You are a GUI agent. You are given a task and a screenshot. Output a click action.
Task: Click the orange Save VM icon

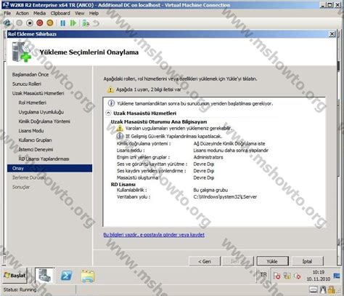[50, 23]
